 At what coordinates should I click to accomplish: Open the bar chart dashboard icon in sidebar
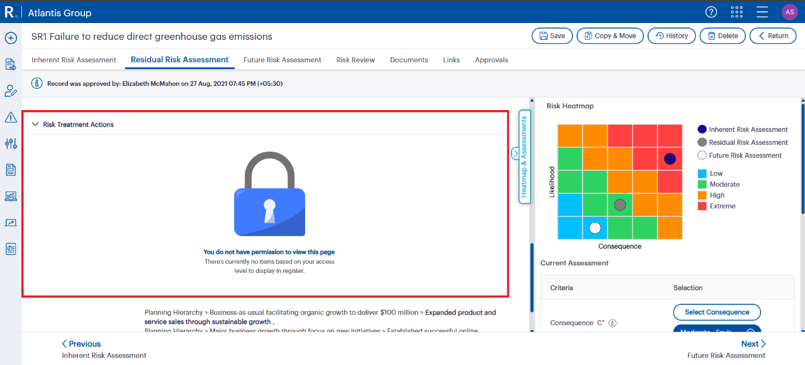[11, 196]
